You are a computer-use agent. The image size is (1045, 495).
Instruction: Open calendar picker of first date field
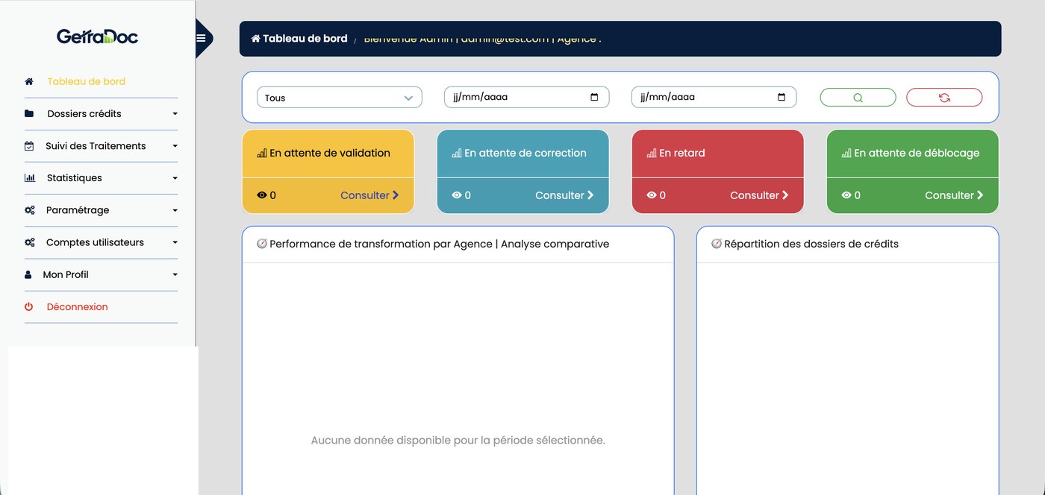pos(594,97)
